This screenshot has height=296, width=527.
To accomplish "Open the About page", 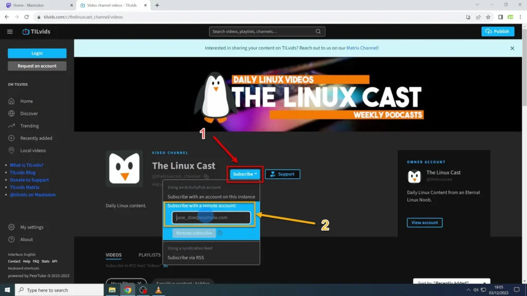I will click(x=26, y=239).
